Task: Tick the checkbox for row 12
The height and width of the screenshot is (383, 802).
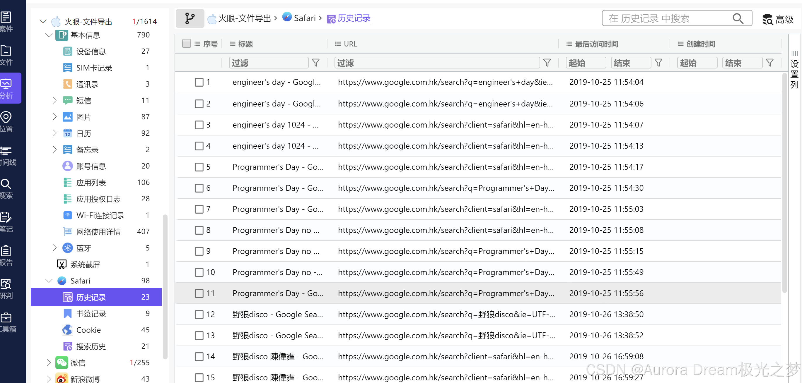Action: click(x=199, y=314)
